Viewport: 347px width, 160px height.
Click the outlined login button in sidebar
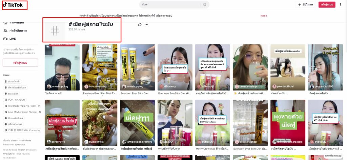(x=20, y=63)
